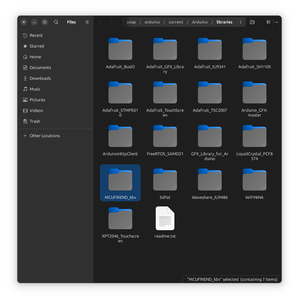Navigate to current in path bar

[x=176, y=22]
